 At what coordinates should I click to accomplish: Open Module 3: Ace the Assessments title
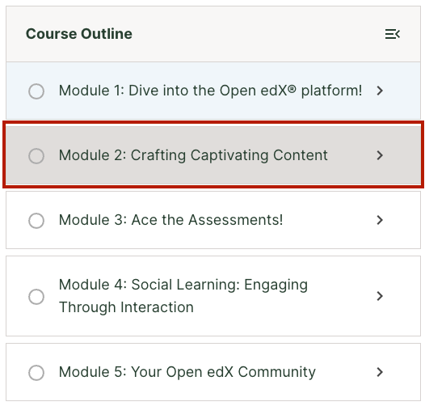170,220
